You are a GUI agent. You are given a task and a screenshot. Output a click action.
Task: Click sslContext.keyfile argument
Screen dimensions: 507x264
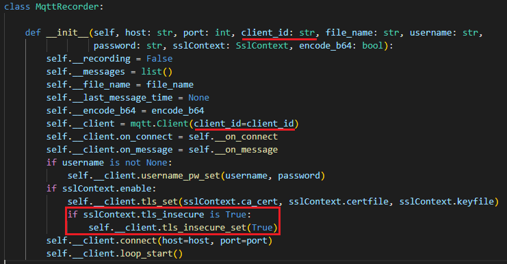tap(447, 201)
